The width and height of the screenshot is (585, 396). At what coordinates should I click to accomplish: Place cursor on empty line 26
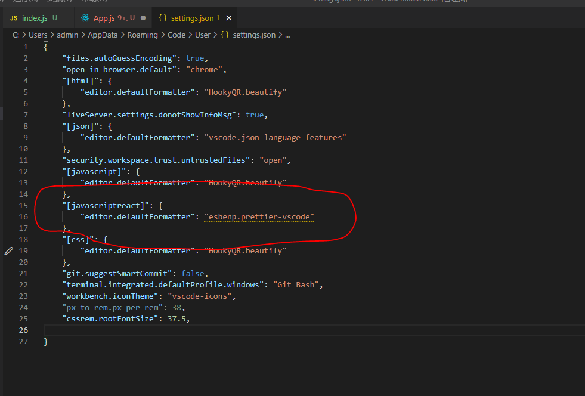click(314, 330)
